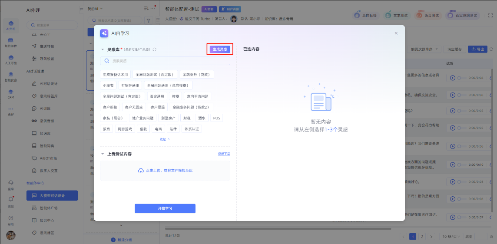Click 收起 to fold the inspiration tags

[x=165, y=139]
